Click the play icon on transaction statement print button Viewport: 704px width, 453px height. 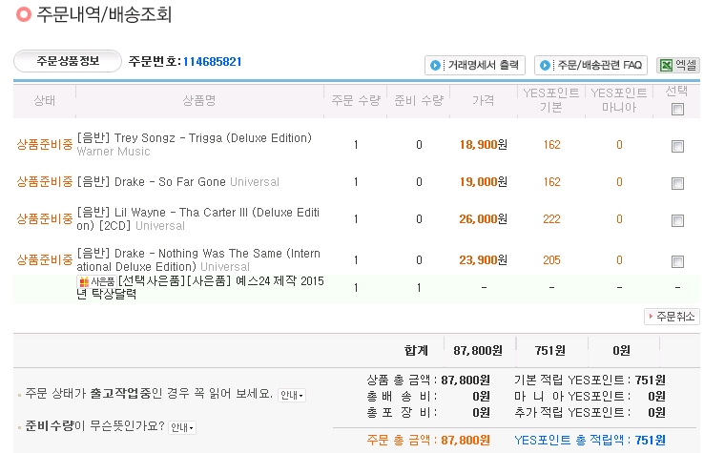tap(435, 66)
